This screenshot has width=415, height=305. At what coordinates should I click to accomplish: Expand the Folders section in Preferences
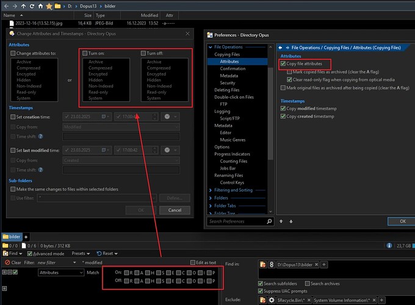[211, 198]
